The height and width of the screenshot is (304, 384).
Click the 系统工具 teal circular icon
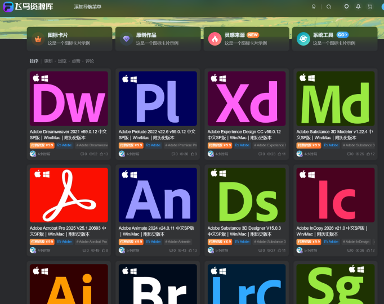pos(303,39)
